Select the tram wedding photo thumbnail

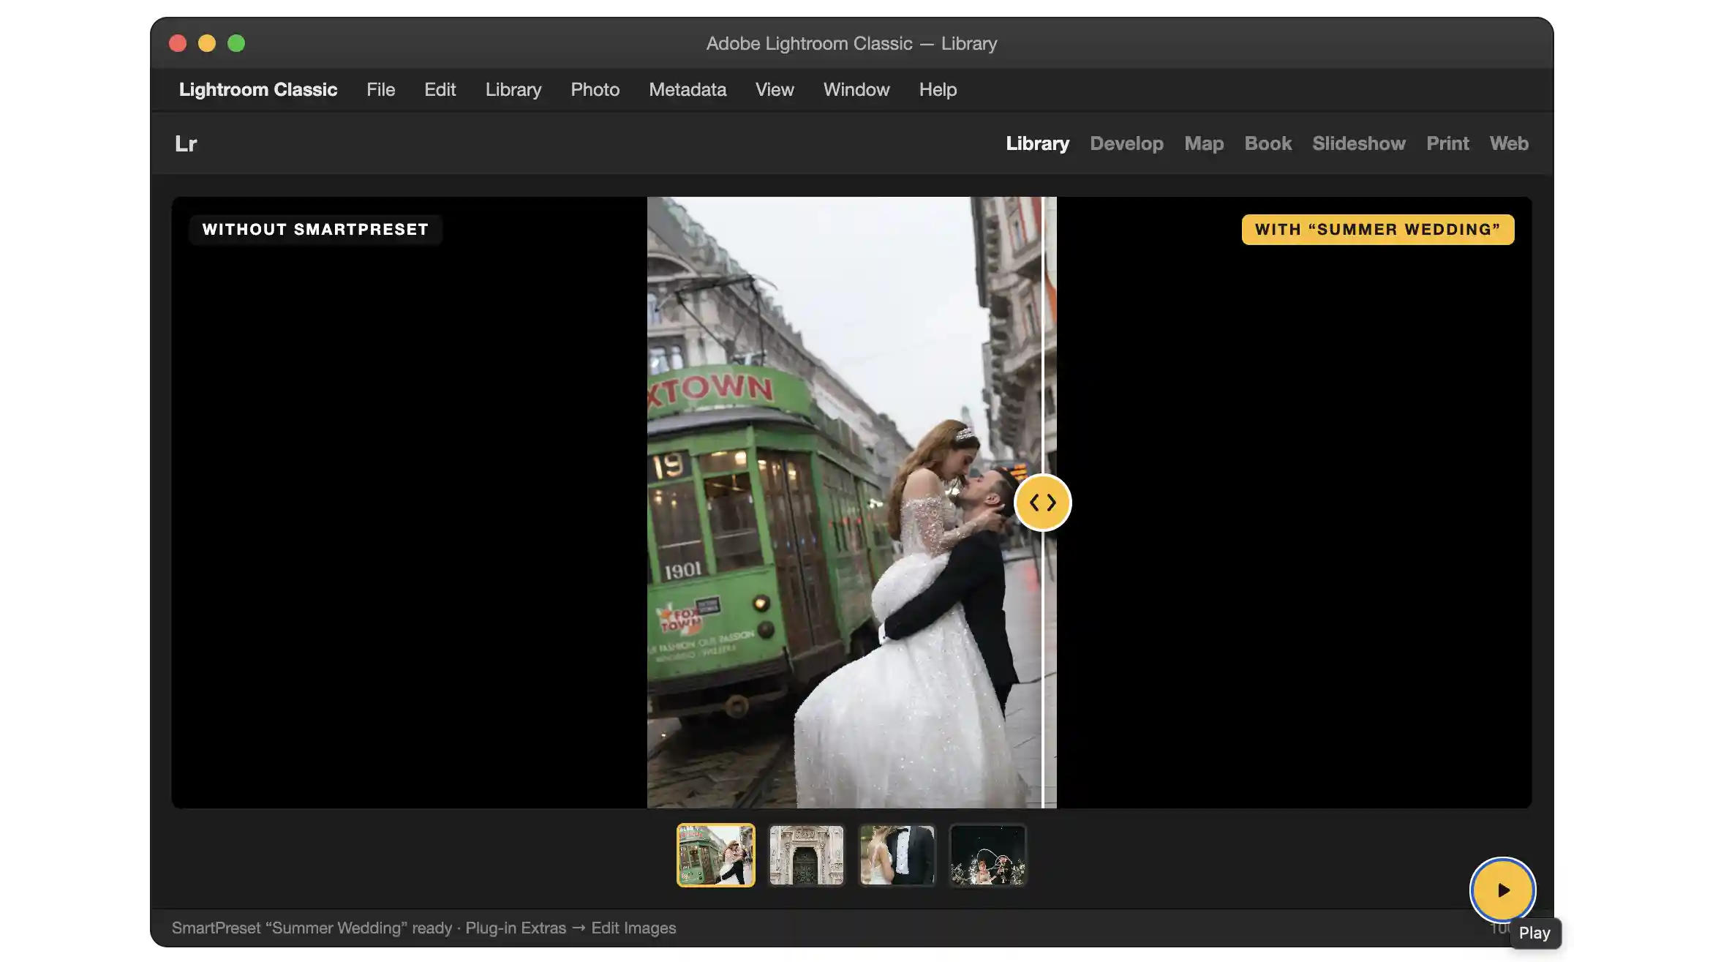tap(715, 854)
